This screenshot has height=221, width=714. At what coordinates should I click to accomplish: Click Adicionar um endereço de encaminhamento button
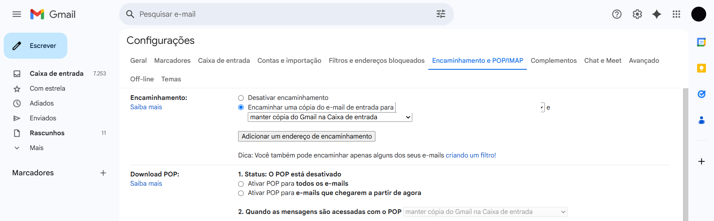[307, 136]
